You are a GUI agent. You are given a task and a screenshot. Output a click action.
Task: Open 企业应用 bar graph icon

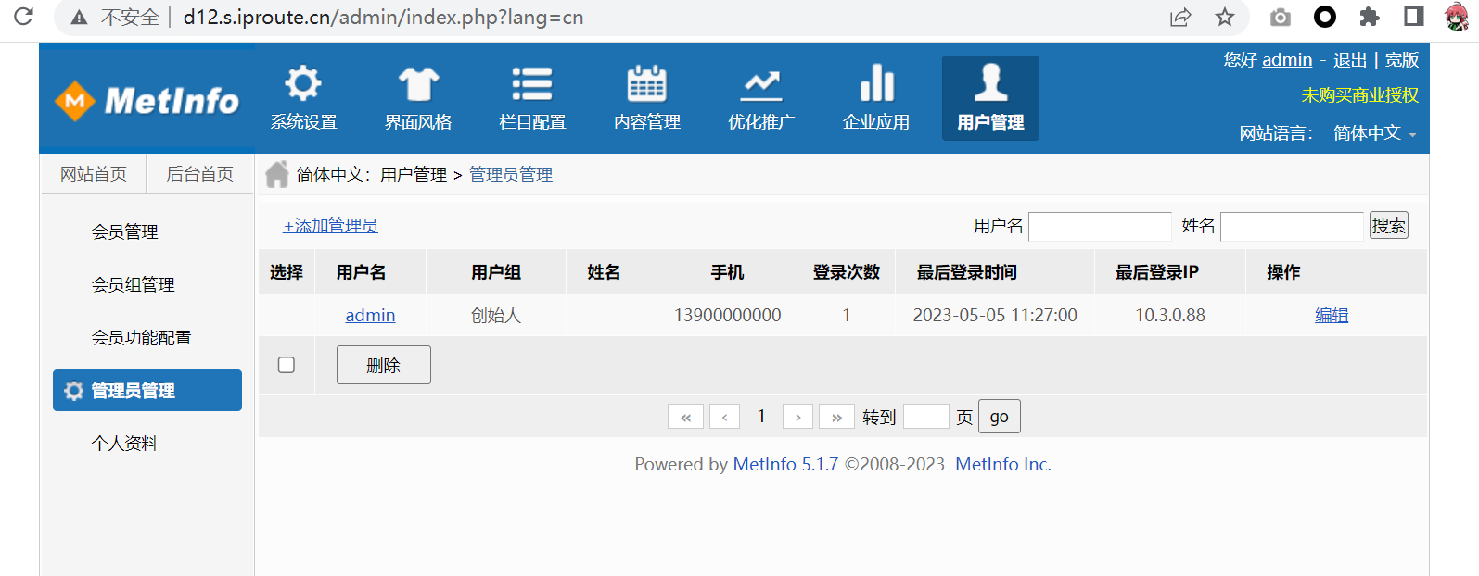[x=876, y=84]
